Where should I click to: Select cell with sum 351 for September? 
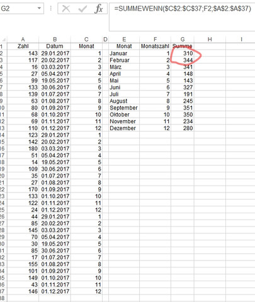point(183,108)
